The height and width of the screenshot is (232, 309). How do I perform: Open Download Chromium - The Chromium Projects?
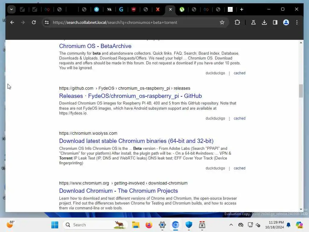(118, 191)
